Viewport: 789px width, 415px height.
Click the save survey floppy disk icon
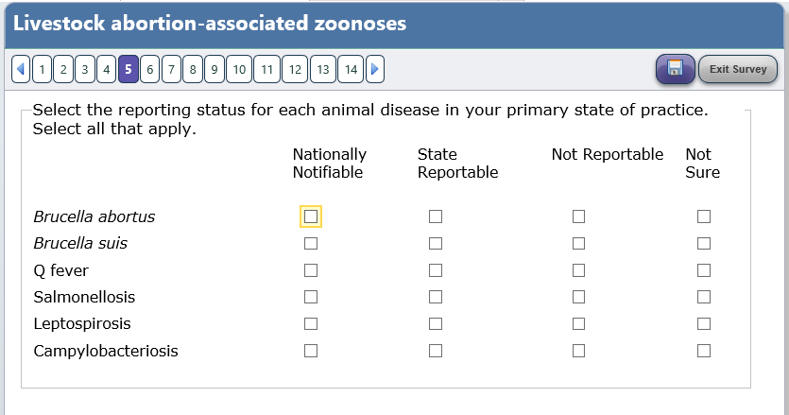(675, 68)
